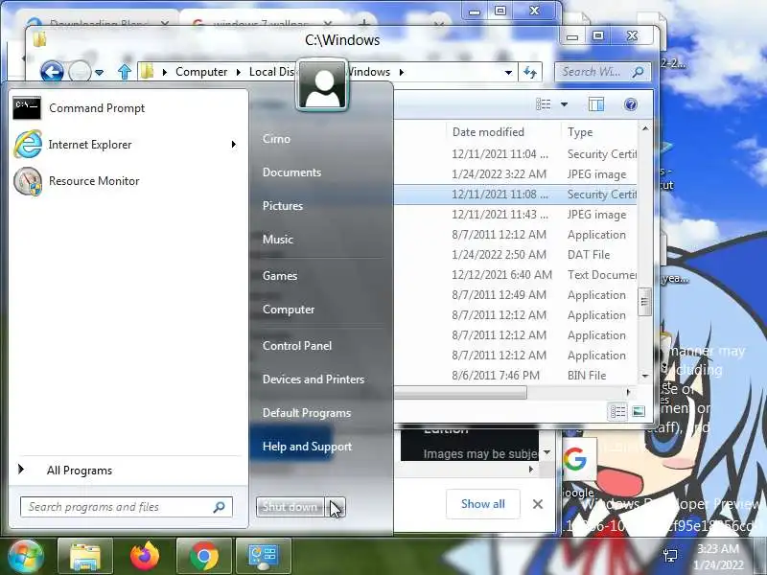Viewport: 767px width, 575px height.
Task: Open the address bar history dropdown
Action: pyautogui.click(x=508, y=73)
